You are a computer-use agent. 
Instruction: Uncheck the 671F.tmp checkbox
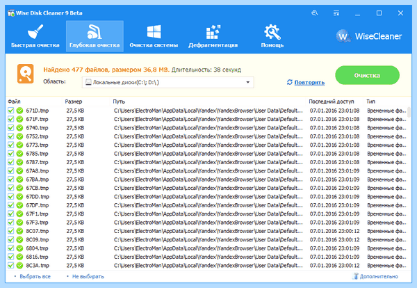point(10,119)
